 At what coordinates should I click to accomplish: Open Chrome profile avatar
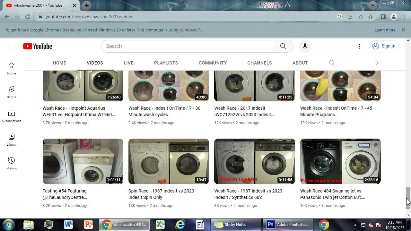pos(394,17)
